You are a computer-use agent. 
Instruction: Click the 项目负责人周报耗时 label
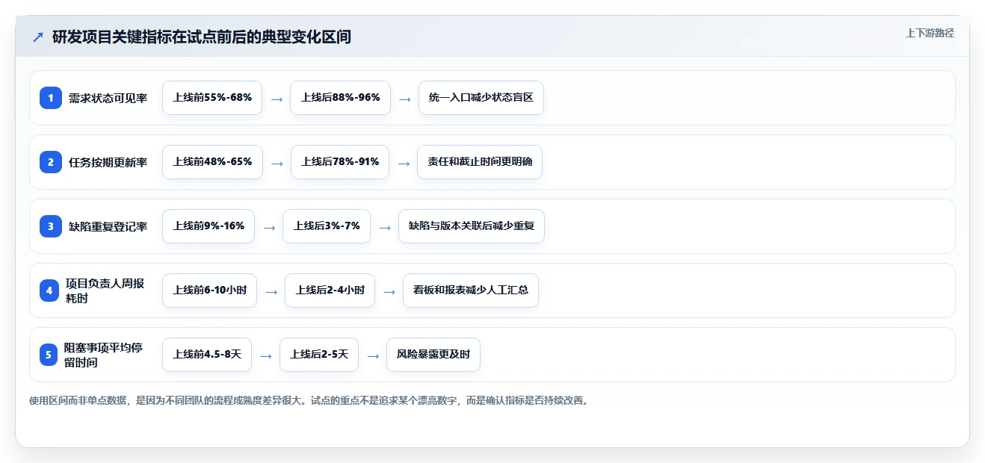[x=105, y=290]
